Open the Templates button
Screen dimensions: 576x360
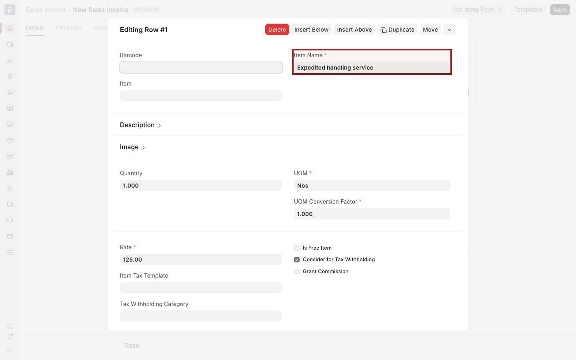528,10
